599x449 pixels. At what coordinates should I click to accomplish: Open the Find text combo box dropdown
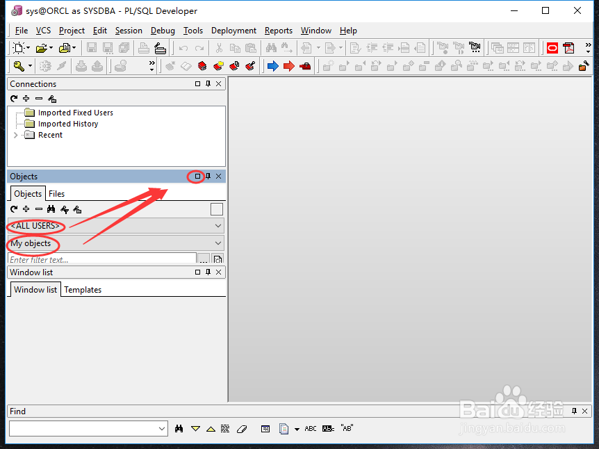tap(162, 429)
